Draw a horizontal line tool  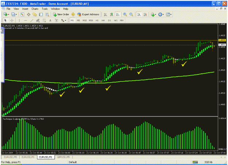point(26,20)
